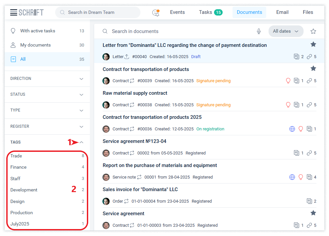Screen dimensions: 329x236
Task: Open Raw material supply contract
Action: [x=135, y=93]
